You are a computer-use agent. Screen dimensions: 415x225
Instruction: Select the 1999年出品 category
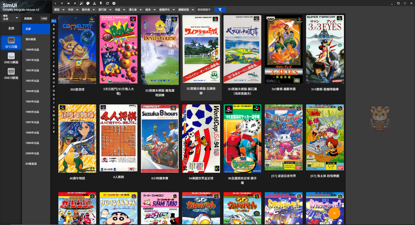coord(36,143)
